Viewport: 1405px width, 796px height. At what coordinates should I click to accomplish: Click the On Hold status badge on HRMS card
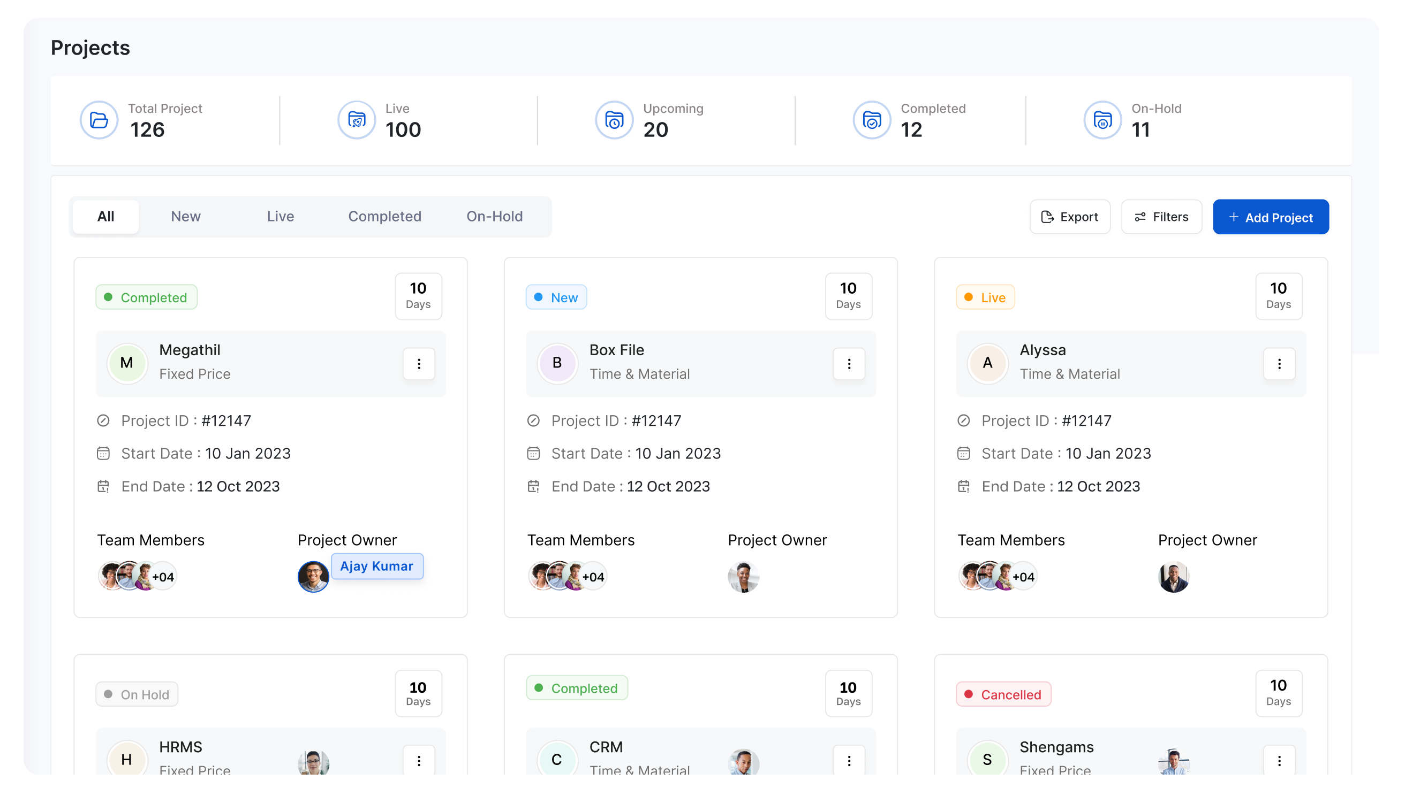click(137, 694)
